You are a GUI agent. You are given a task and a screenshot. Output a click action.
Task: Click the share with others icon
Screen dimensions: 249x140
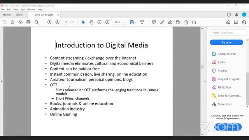click(x=244, y=22)
